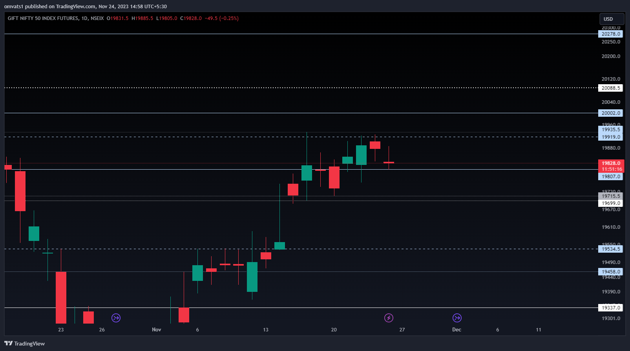630x351 pixels.
Task: Click the low value L19805.0
Action: pos(166,18)
